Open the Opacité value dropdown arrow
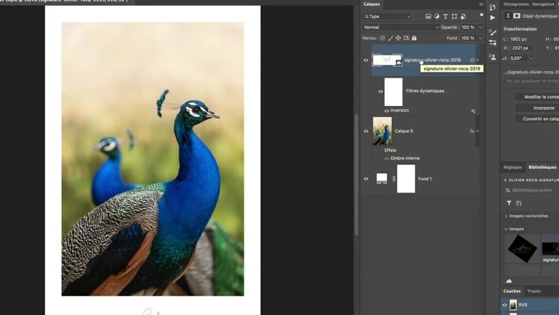Image resolution: width=559 pixels, height=315 pixels. 480,27
